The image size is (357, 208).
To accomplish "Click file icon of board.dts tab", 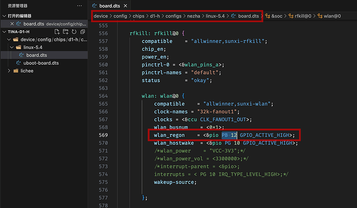I will pyautogui.click(x=94, y=6).
